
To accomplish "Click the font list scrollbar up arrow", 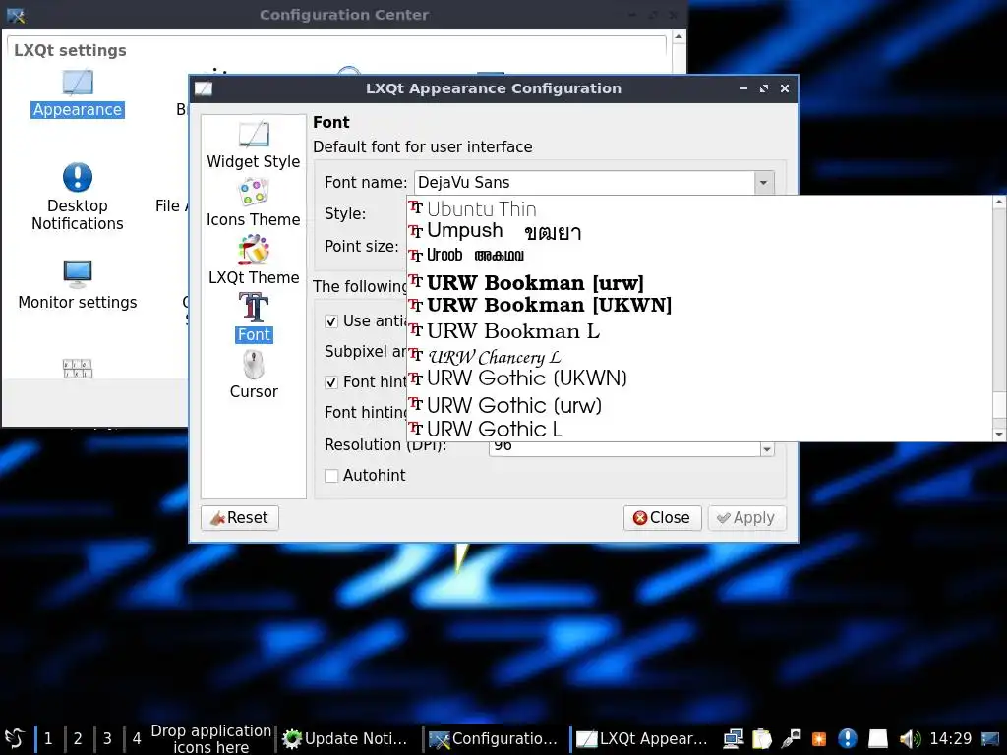I will point(999,203).
